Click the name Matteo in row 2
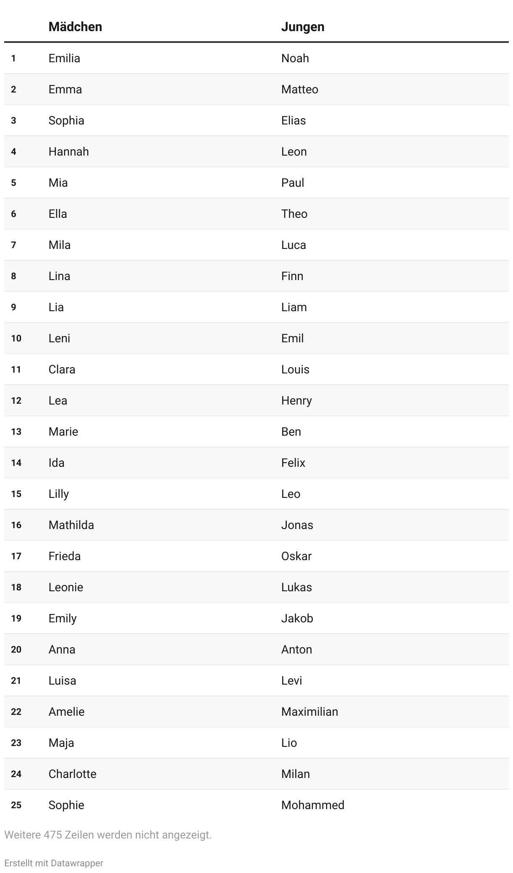 pos(300,89)
